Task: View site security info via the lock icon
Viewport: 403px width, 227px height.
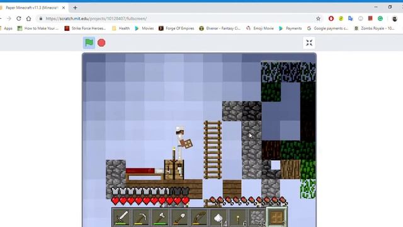Action: [40, 18]
